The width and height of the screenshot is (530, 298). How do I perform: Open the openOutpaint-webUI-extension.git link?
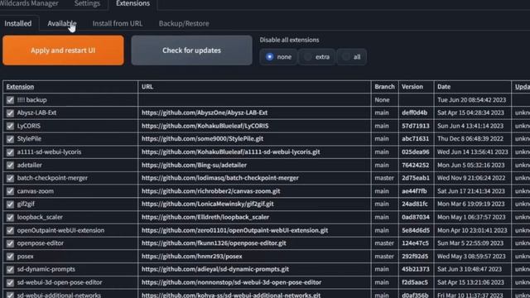(234, 230)
